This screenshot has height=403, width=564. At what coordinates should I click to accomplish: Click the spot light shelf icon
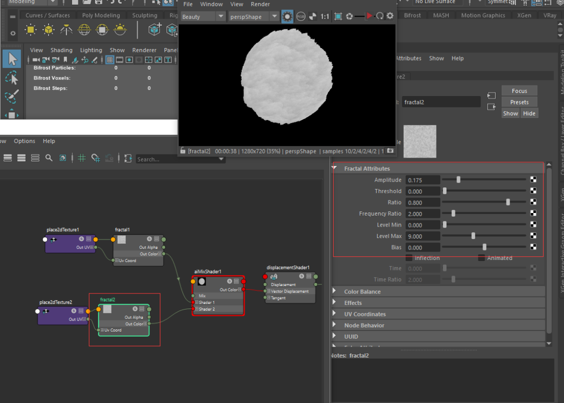click(66, 30)
